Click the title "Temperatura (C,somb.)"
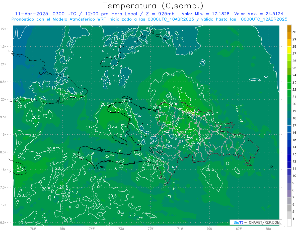 pos(153,6)
